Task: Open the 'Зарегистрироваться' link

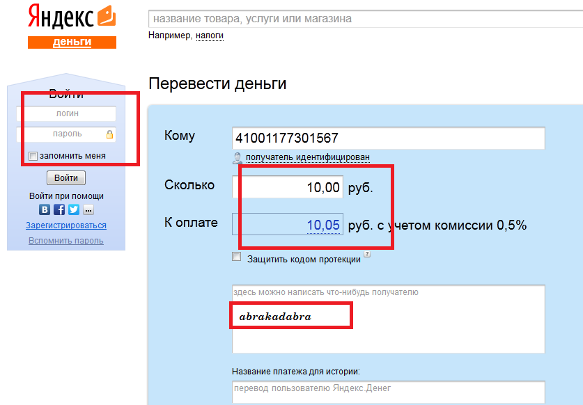Action: tap(65, 225)
